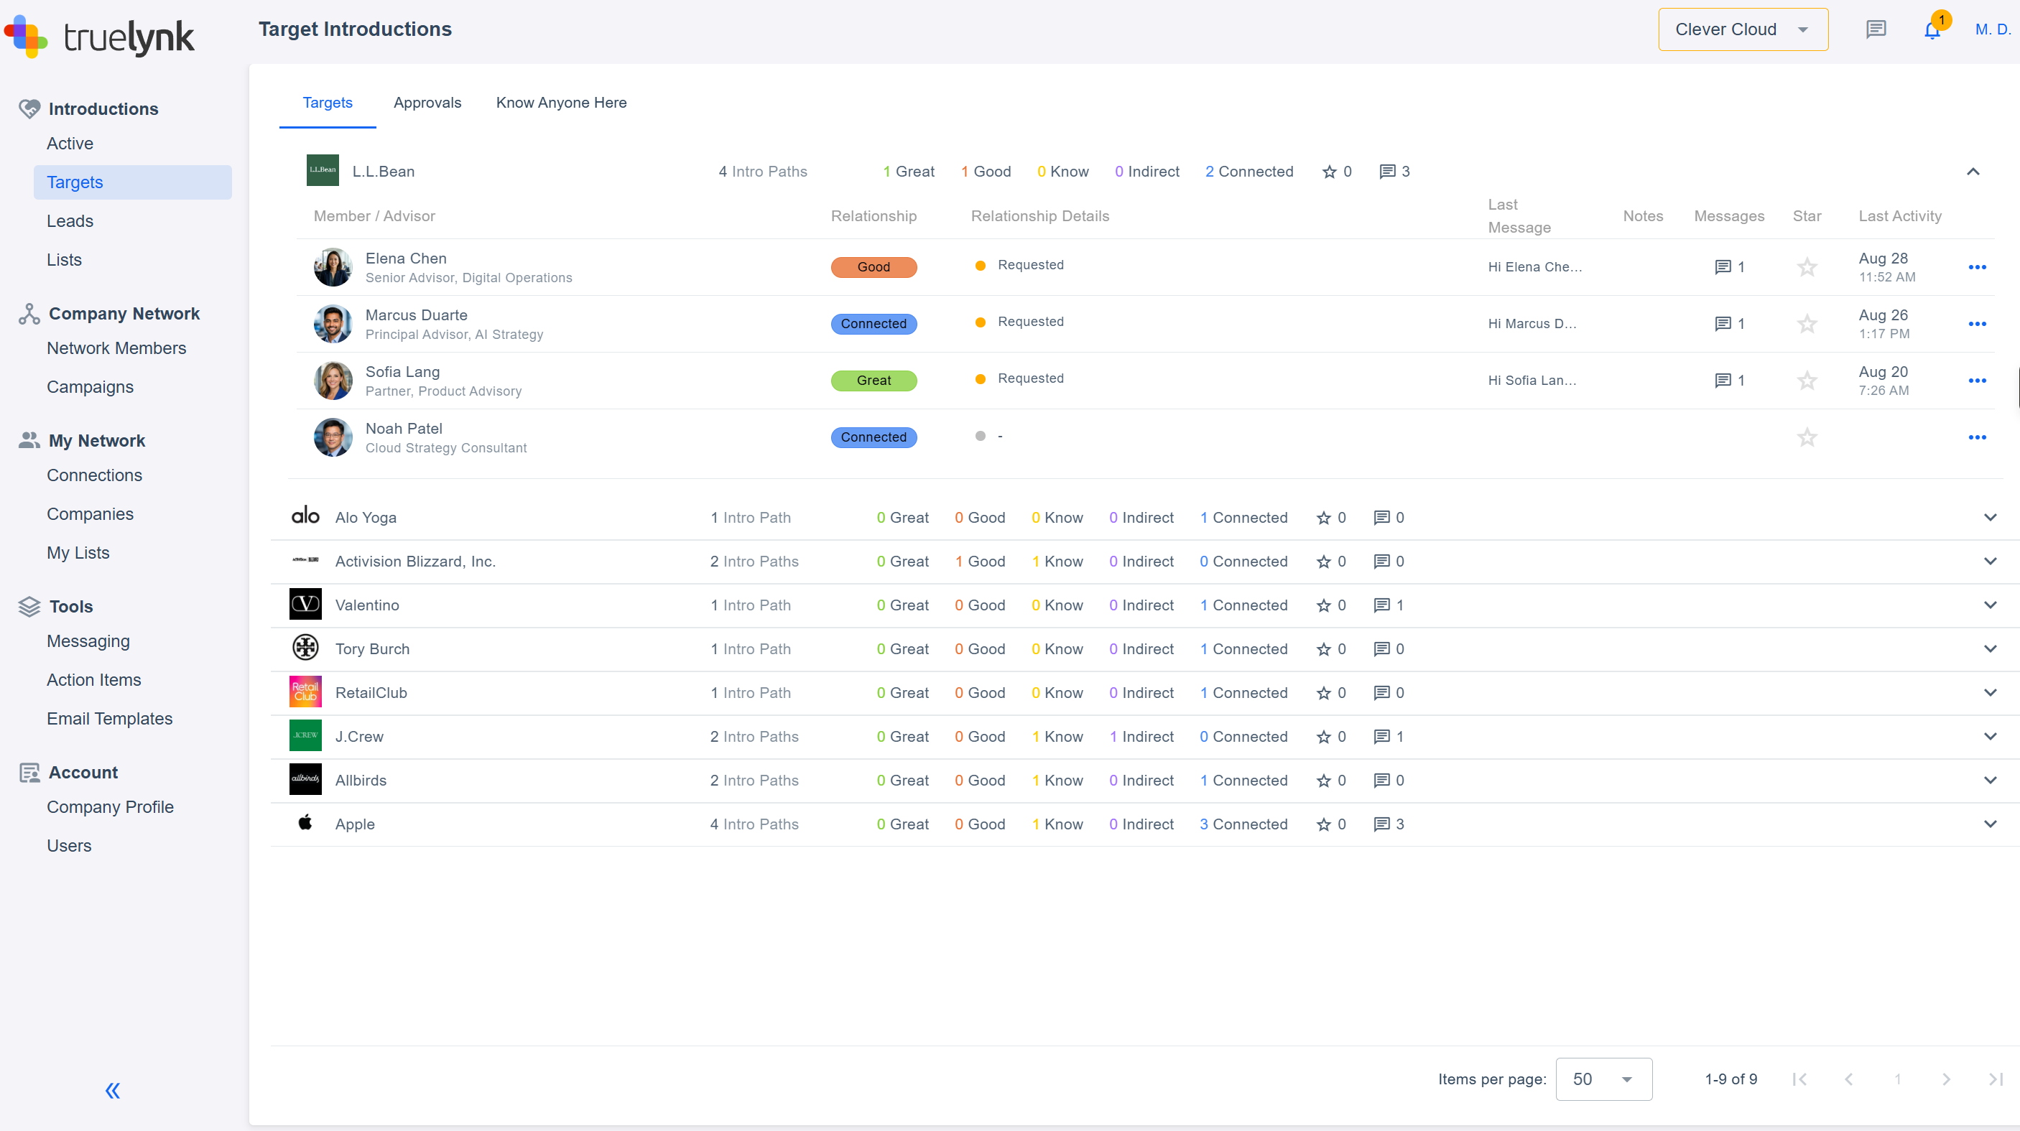Click the Tools layers icon
This screenshot has width=2020, height=1131.
click(x=29, y=607)
